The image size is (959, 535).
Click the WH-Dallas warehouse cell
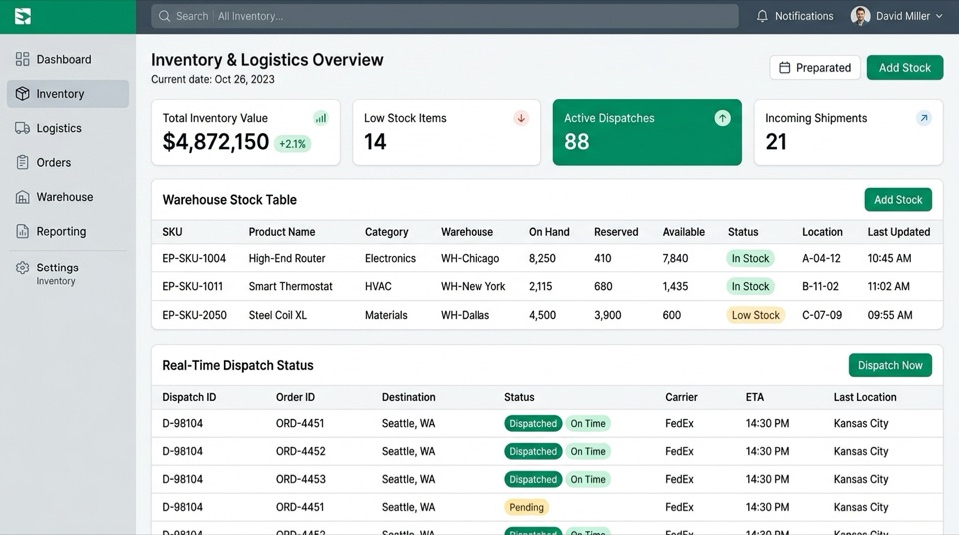tap(465, 315)
